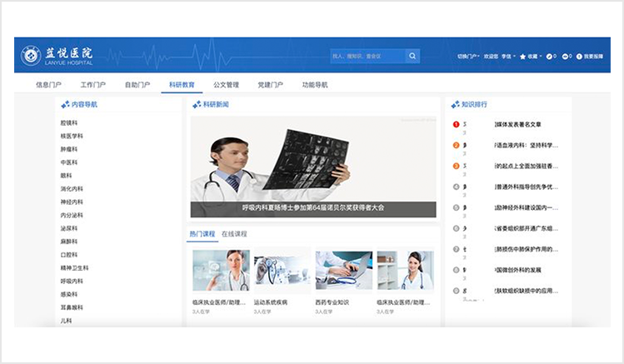This screenshot has width=624, height=364.
Task: Open the 李信 user account dropdown
Action: 507,57
